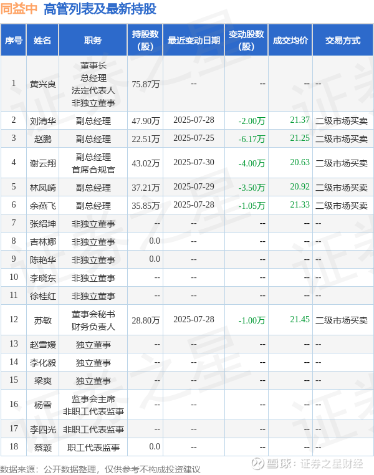The image size is (374, 475).
Task: Click the name 陈艳华
Action: pyautogui.click(x=43, y=260)
